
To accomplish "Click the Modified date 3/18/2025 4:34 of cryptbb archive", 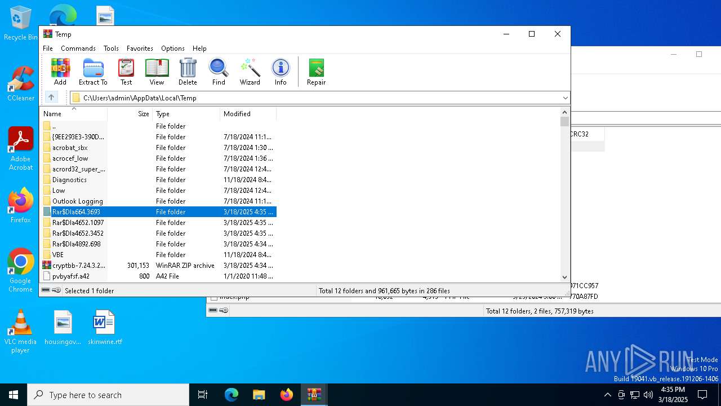I will click(x=248, y=266).
